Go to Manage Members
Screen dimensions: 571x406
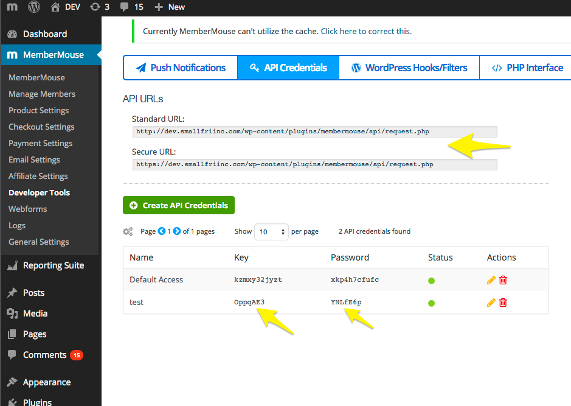tap(42, 94)
